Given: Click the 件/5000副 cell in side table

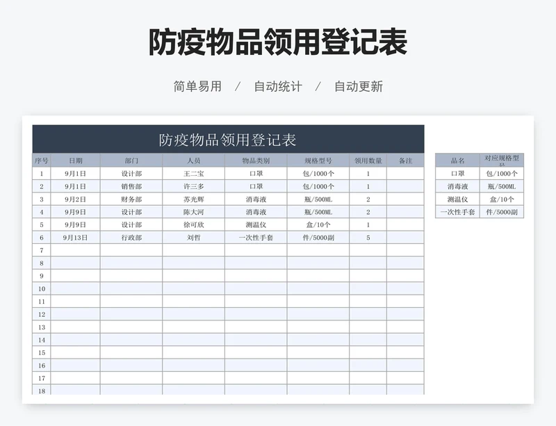Looking at the screenshot, I should coord(501,212).
